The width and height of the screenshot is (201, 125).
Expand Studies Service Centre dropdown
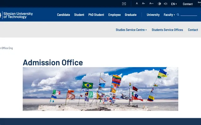(131, 30)
